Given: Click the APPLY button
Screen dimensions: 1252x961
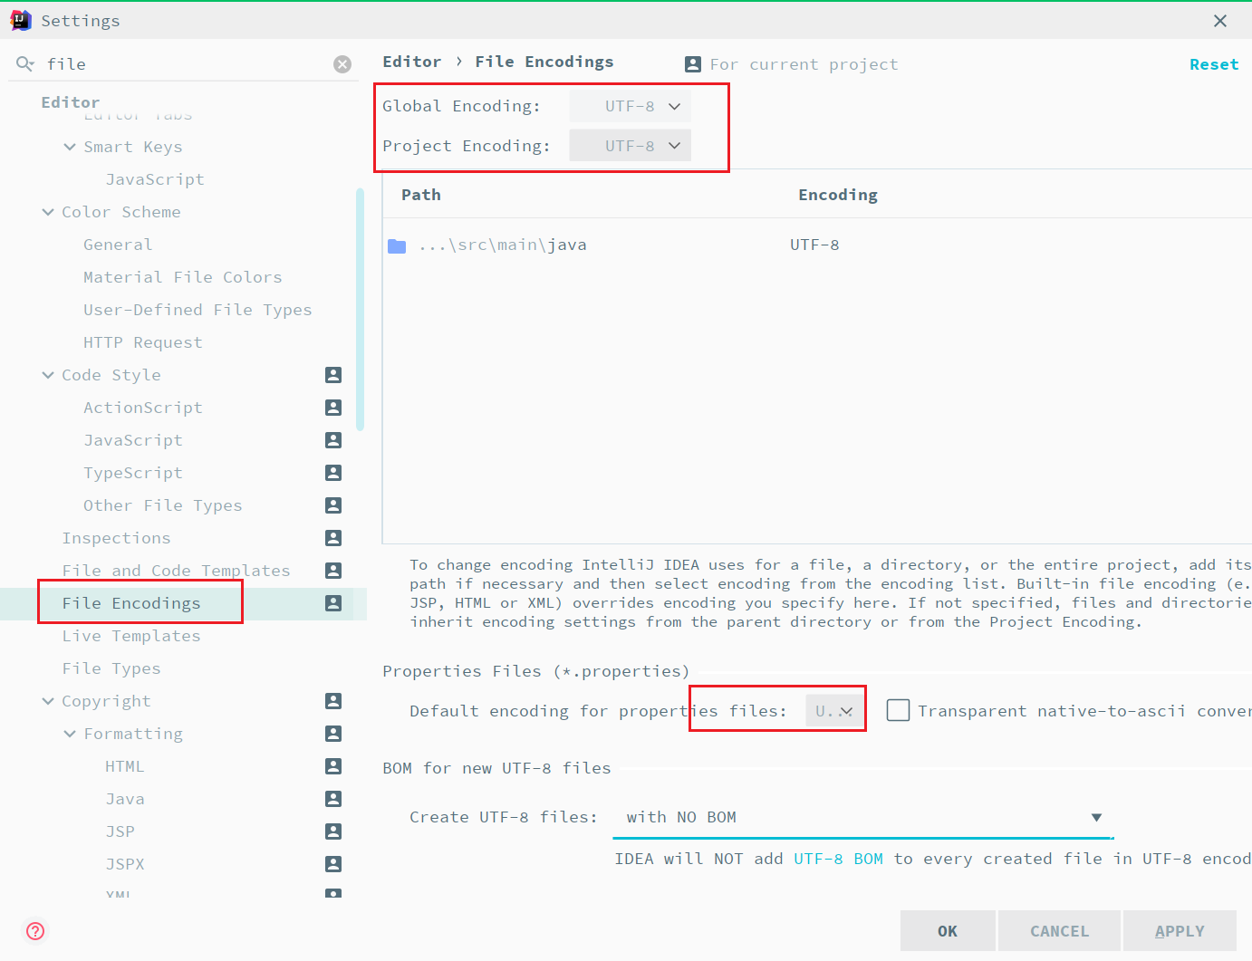Looking at the screenshot, I should click(x=1180, y=931).
